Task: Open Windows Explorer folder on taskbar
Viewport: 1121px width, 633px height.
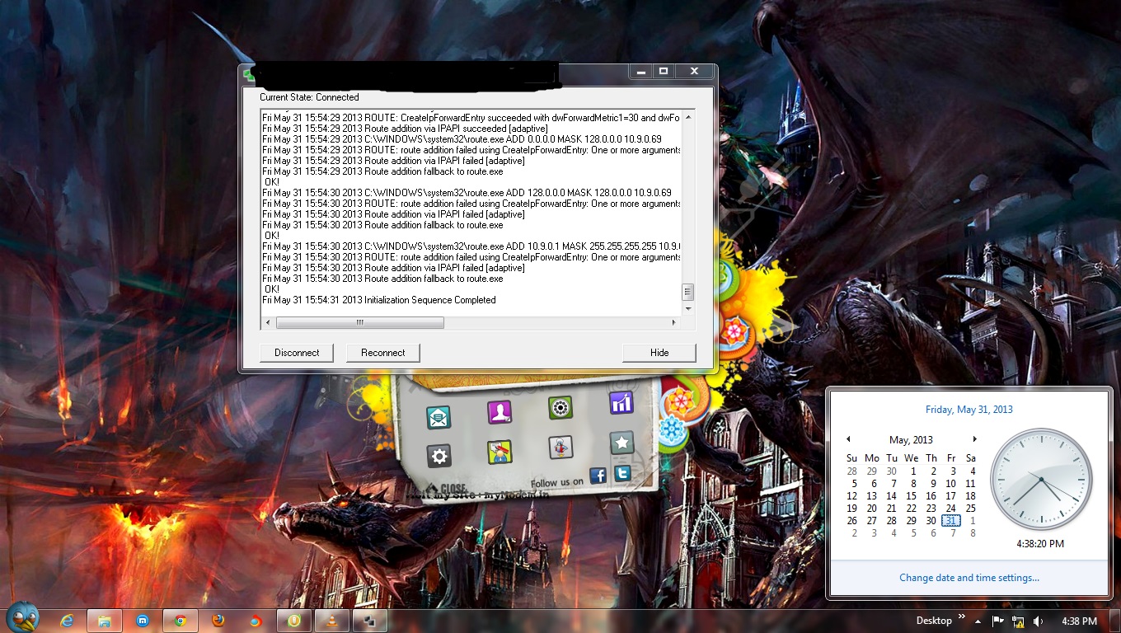Action: [x=105, y=621]
